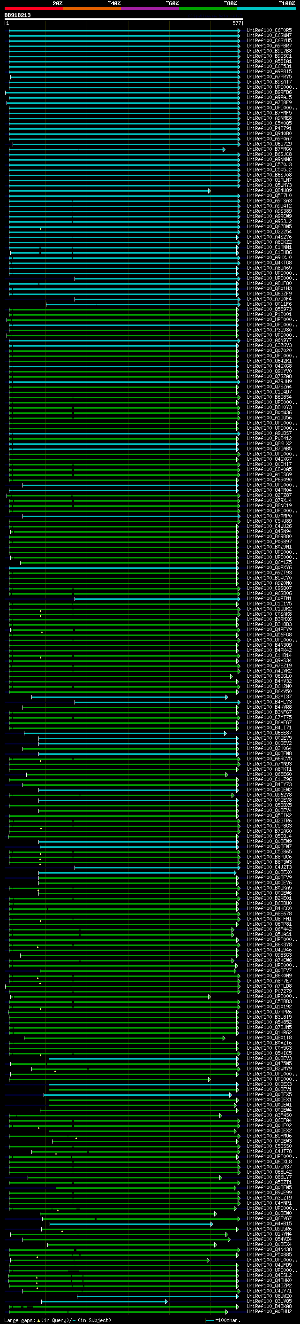Select hit label UniRef100_Q6EE87
This screenshot has height=1324, width=300.
pyautogui.click(x=269, y=733)
